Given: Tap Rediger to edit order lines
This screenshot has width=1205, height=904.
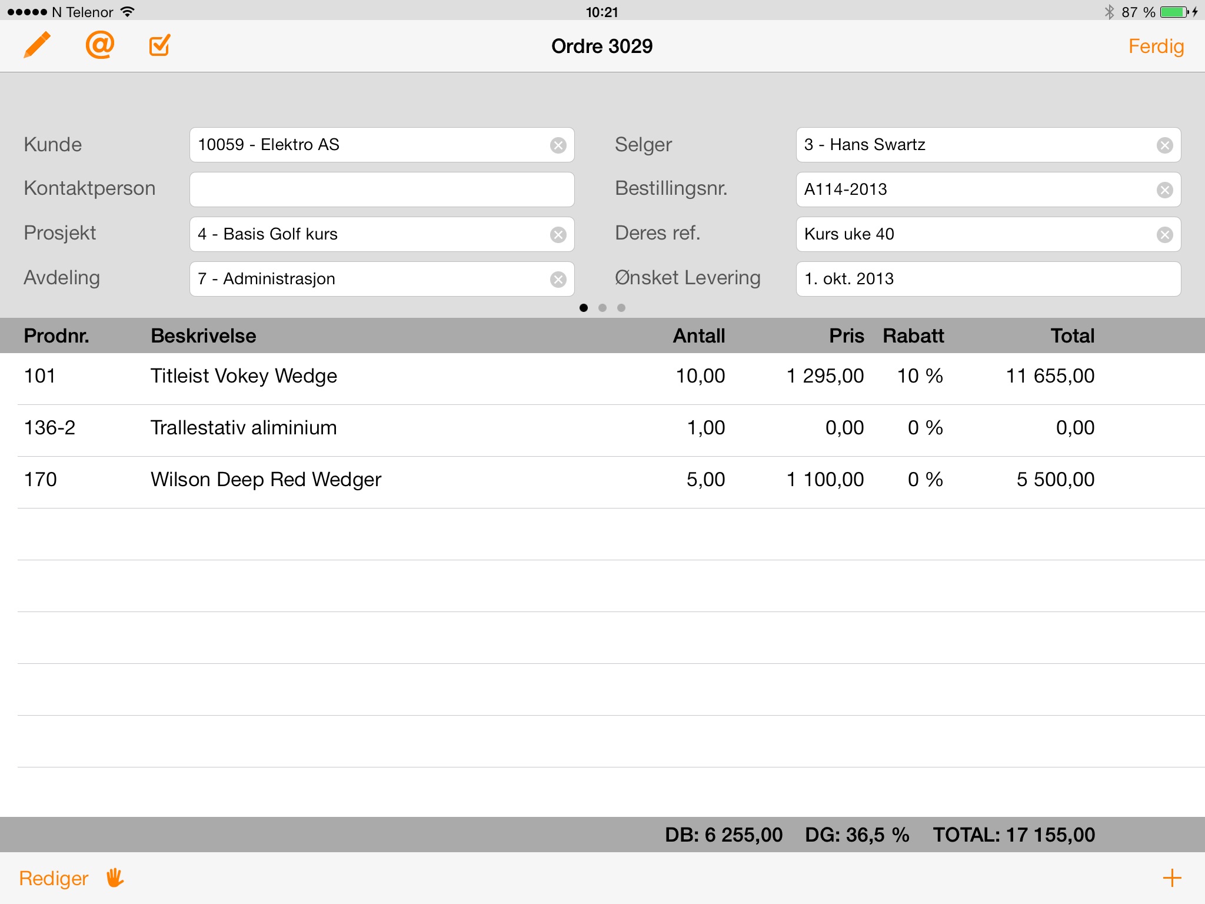Looking at the screenshot, I should [54, 878].
